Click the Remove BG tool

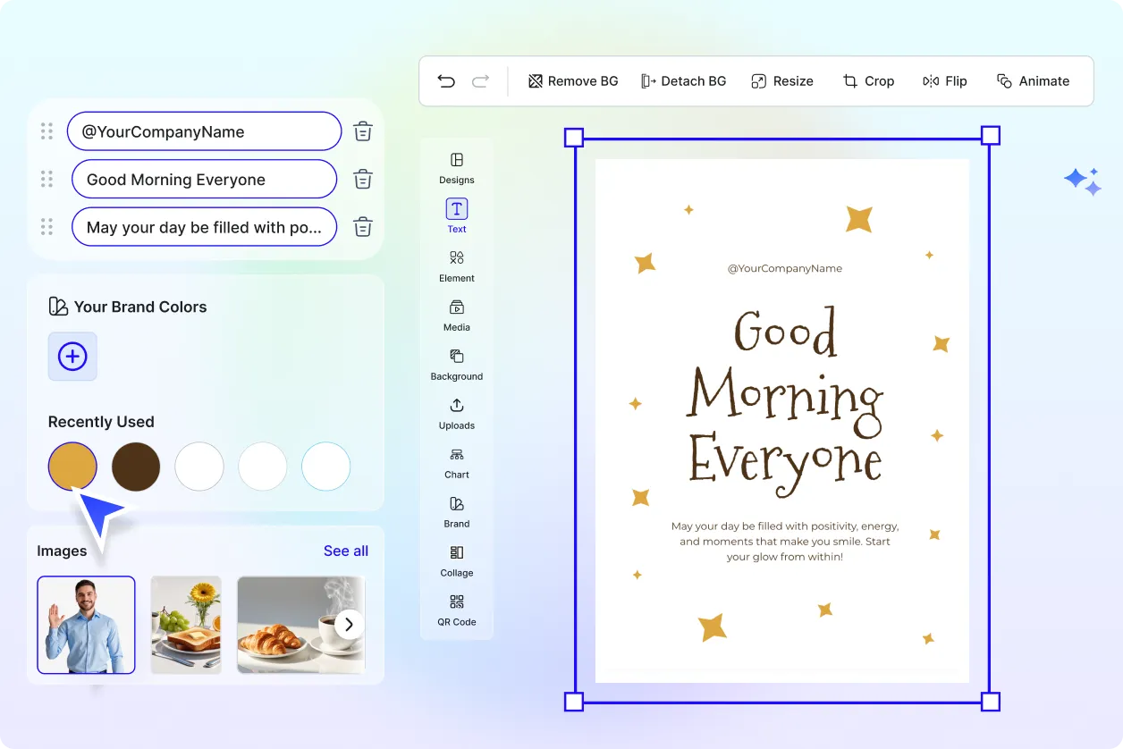pos(572,80)
